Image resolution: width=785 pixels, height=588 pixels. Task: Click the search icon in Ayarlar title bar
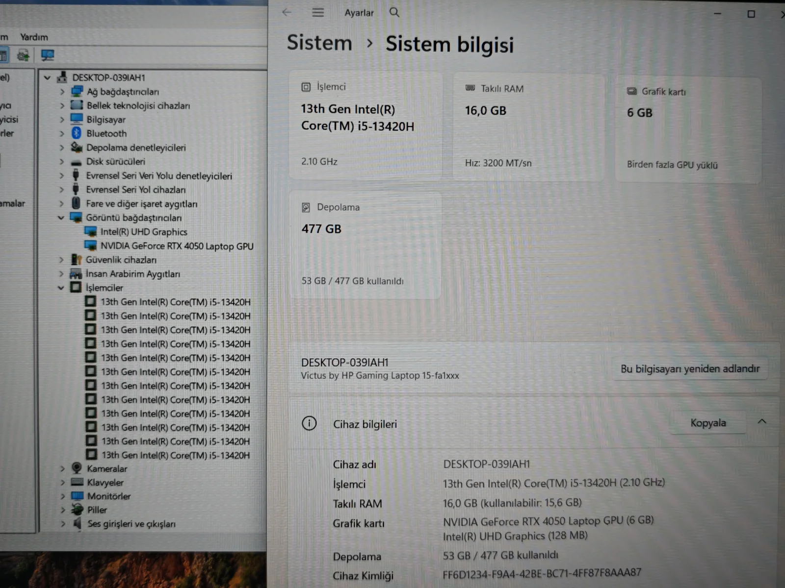tap(394, 12)
